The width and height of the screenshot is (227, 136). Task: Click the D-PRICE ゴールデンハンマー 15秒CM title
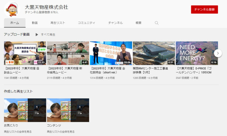click(x=194, y=70)
